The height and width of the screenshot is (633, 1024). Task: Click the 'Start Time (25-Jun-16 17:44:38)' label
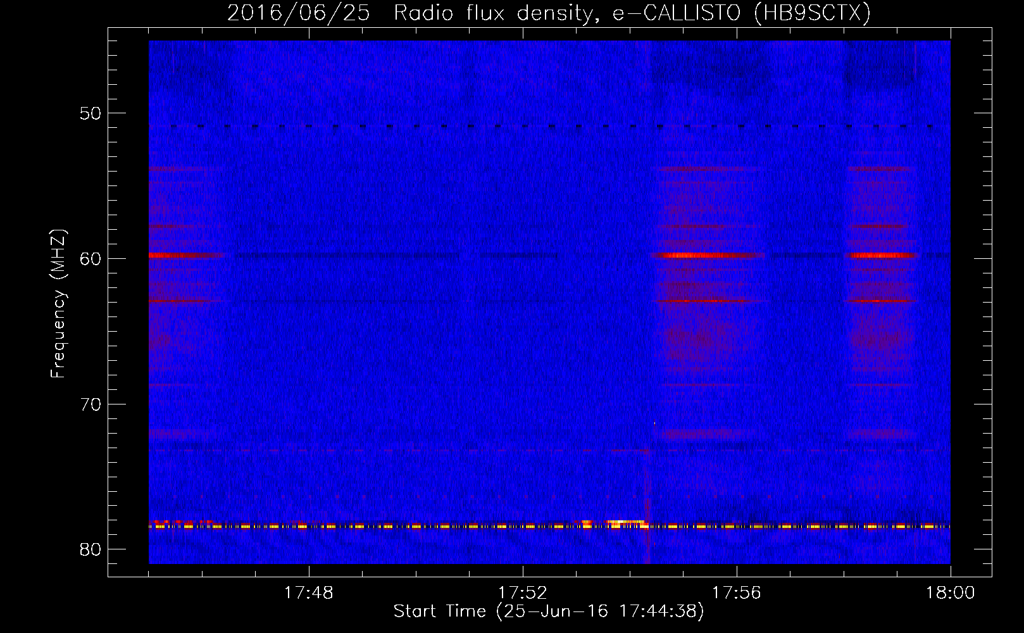coord(549,611)
